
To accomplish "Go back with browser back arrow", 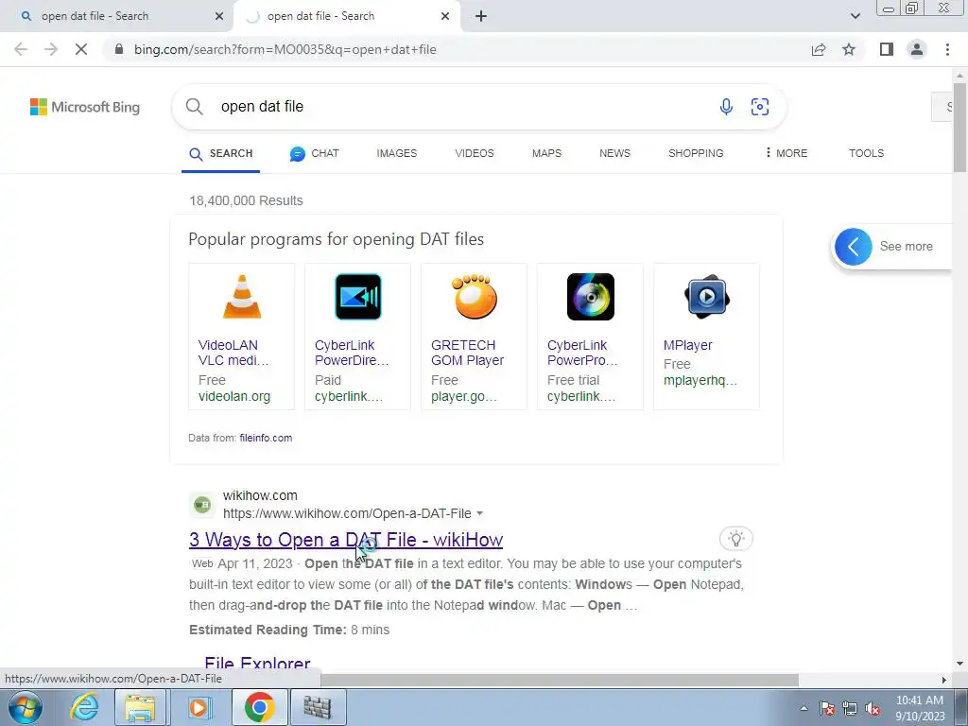I will [21, 49].
